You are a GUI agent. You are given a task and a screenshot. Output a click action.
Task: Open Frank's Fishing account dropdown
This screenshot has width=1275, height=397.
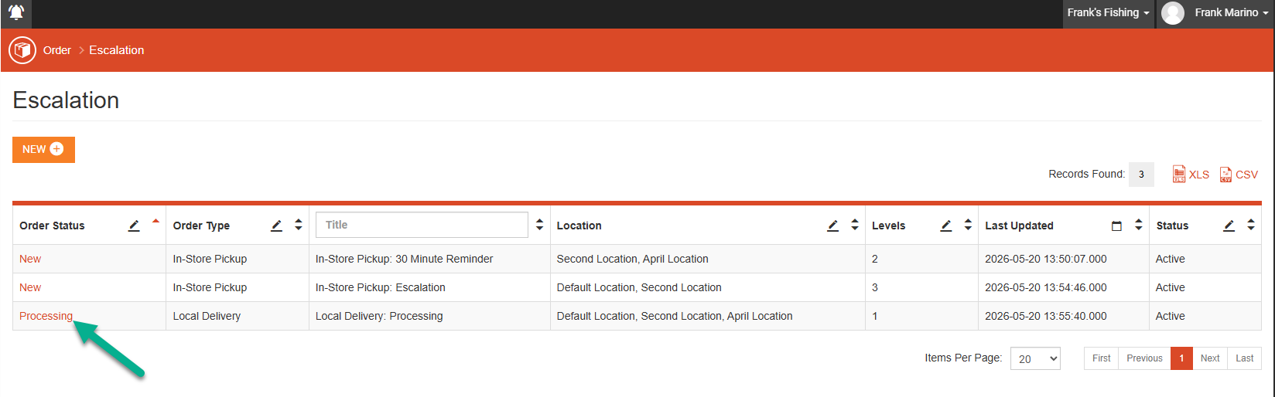tap(1108, 13)
